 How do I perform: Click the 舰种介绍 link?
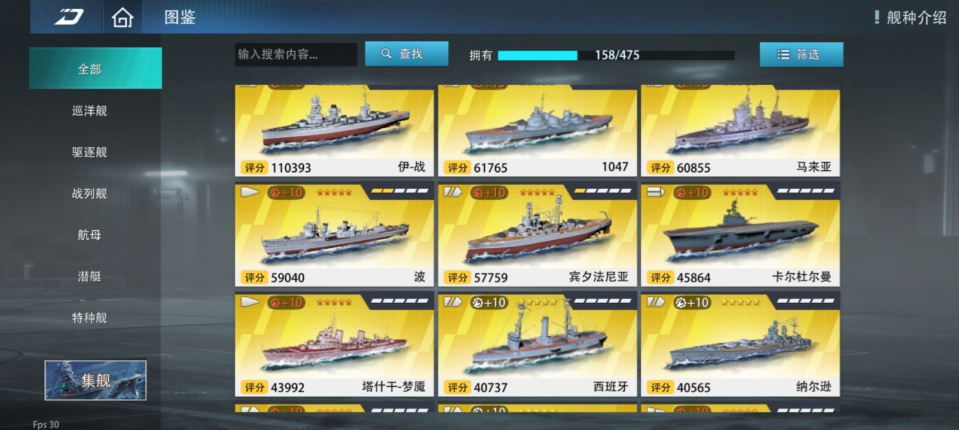(x=916, y=18)
